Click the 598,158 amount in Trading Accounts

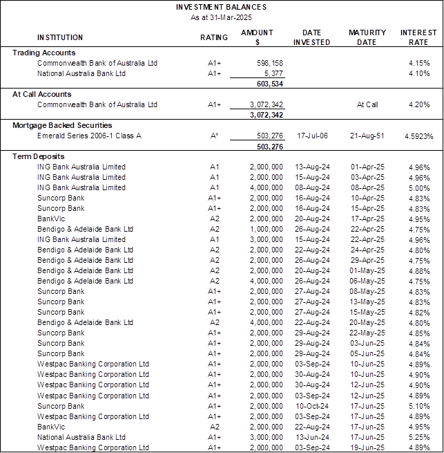click(x=267, y=63)
